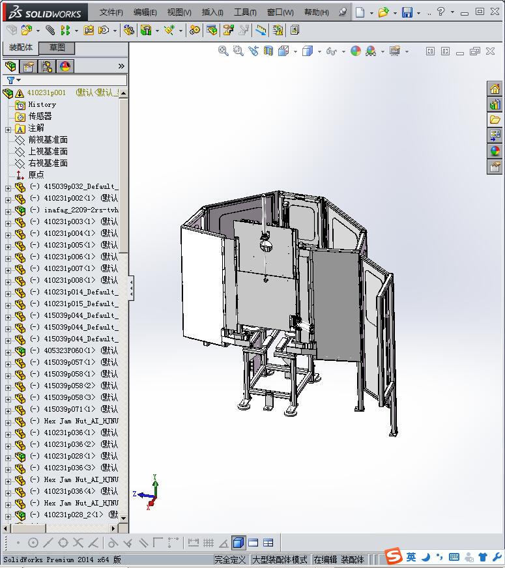The width and height of the screenshot is (505, 568).
Task: Click the Zoom to Fit magnifier icon
Action: (223, 51)
